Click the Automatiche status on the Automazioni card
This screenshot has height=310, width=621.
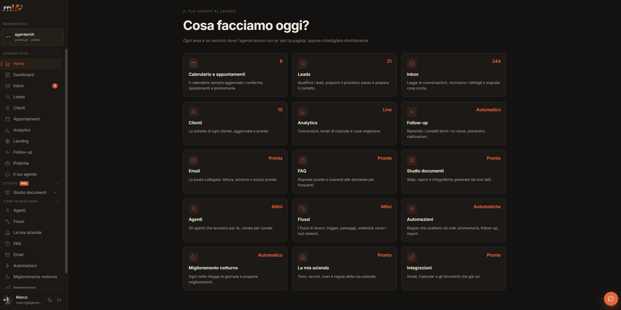pyautogui.click(x=487, y=207)
